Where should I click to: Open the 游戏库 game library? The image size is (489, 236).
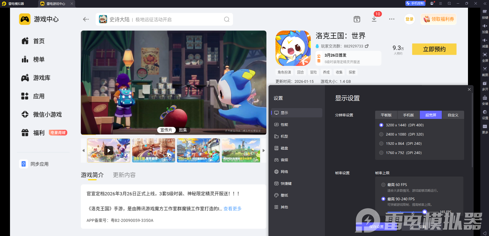coord(36,78)
